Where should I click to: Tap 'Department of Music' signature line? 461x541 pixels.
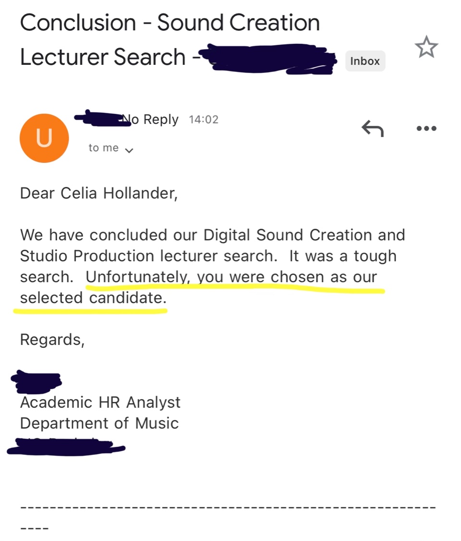99,423
